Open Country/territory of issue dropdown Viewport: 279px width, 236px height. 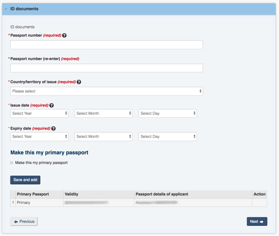[x=106, y=91]
